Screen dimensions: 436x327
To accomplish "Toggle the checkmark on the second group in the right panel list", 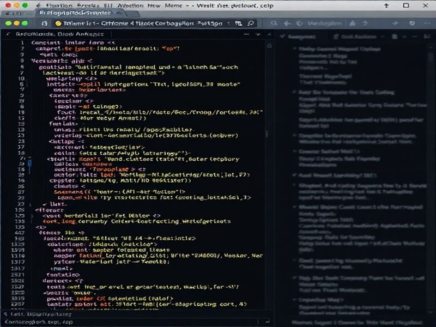I will [x=294, y=93].
